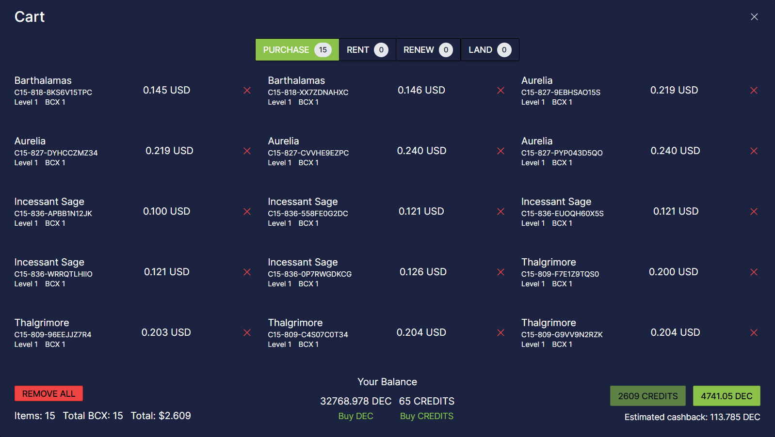Remove Barthalamas C15-818-8KS6V15TPC from cart

click(x=247, y=91)
